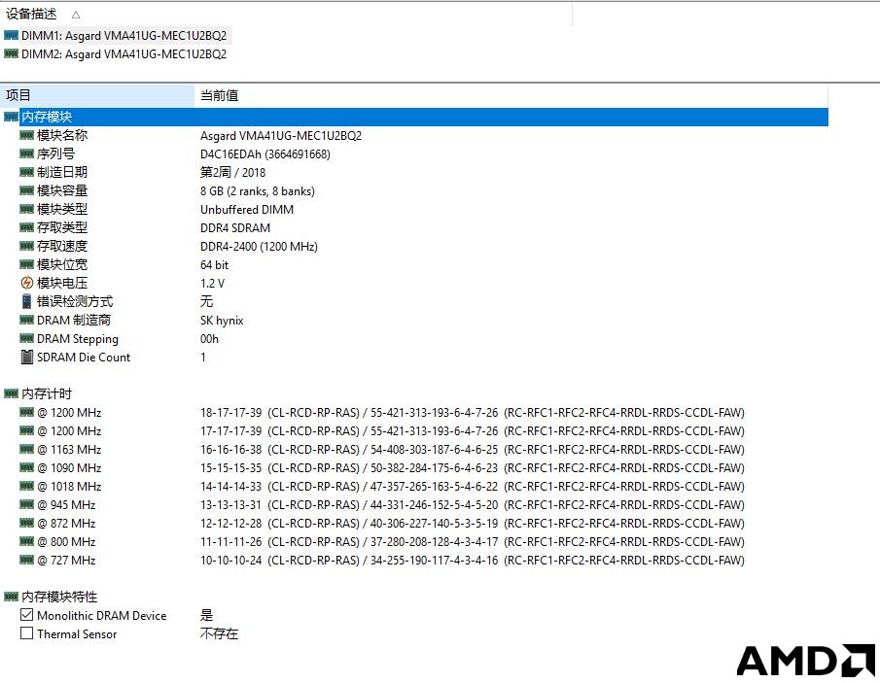Viewport: 880px width, 683px height.
Task: Click the icon next to 制造日期
Action: tap(27, 172)
